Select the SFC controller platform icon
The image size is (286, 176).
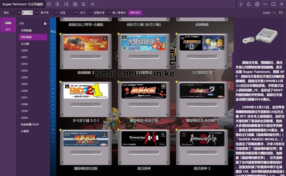pos(8,25)
